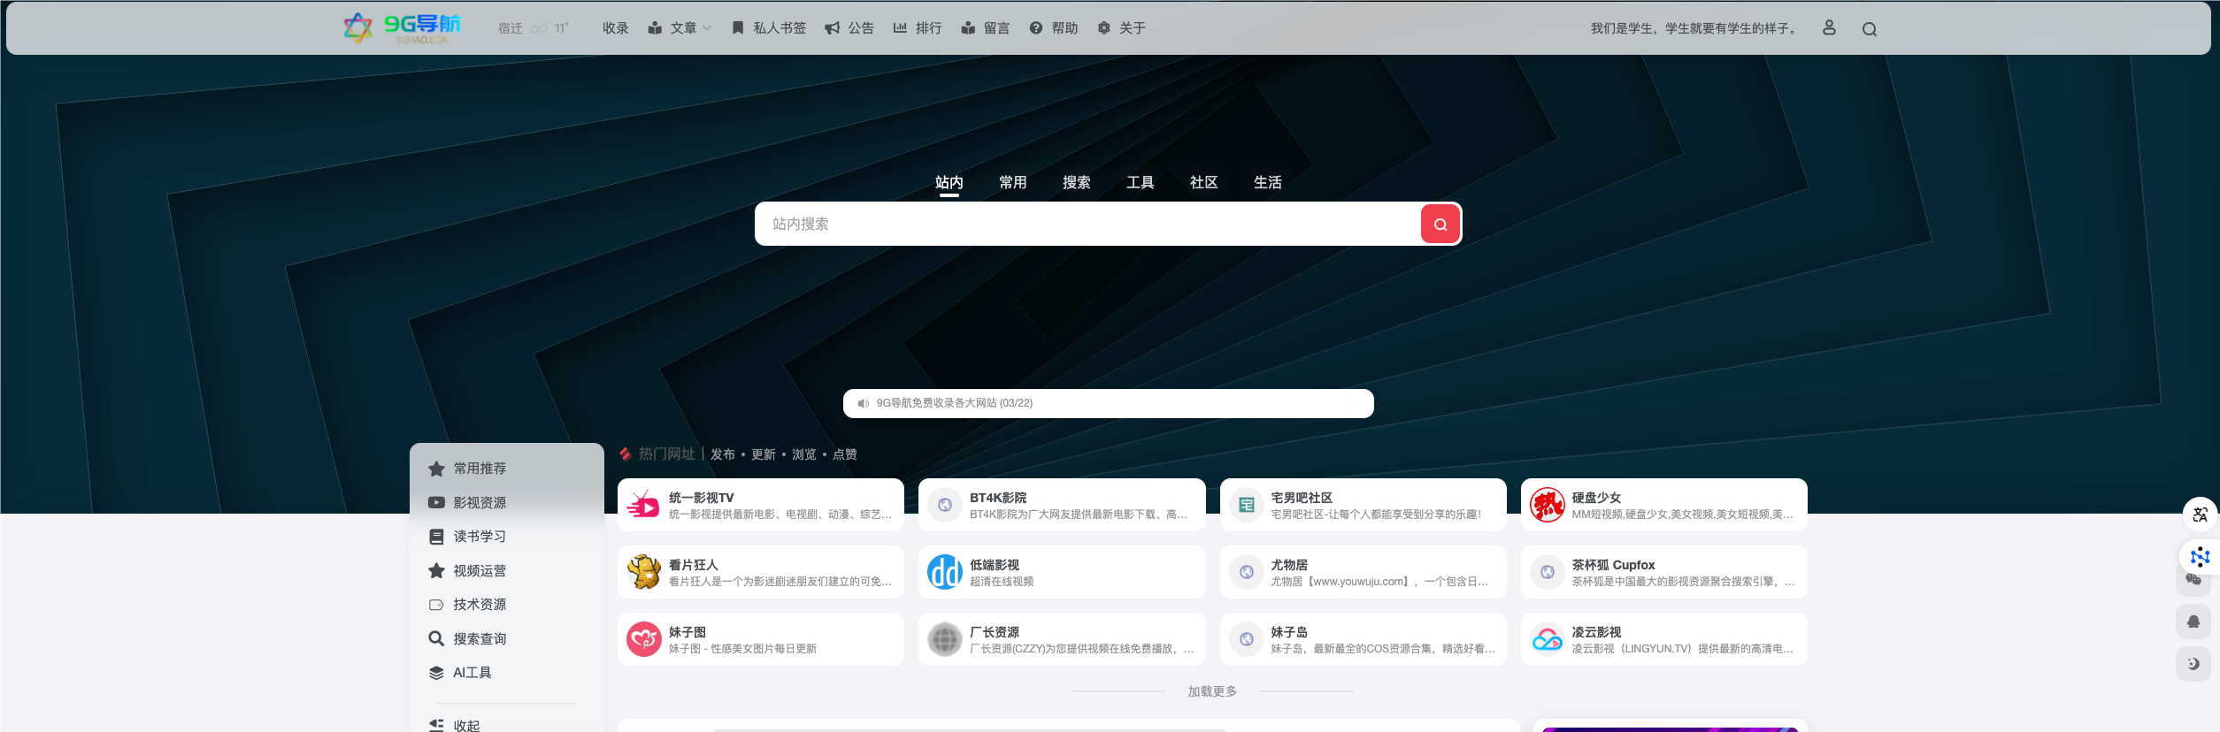This screenshot has height=732, width=2220.
Task: Click the blue network-dots floating icon
Action: 2200,557
